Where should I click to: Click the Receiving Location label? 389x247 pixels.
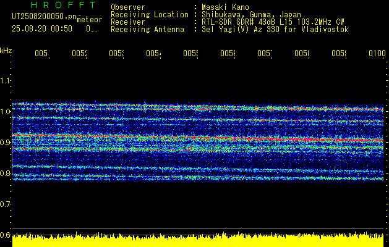click(150, 15)
